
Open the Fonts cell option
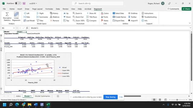[104, 17]
